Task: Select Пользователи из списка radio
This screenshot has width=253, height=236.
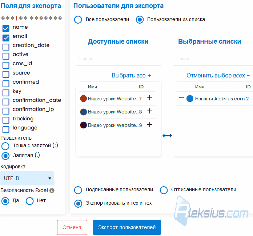Action: 140,20
